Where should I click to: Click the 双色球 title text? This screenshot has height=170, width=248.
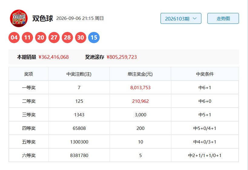click(43, 18)
